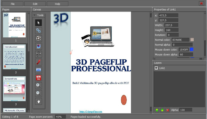Select page 1 thumbnail
207x119 pixels.
click(x=14, y=25)
